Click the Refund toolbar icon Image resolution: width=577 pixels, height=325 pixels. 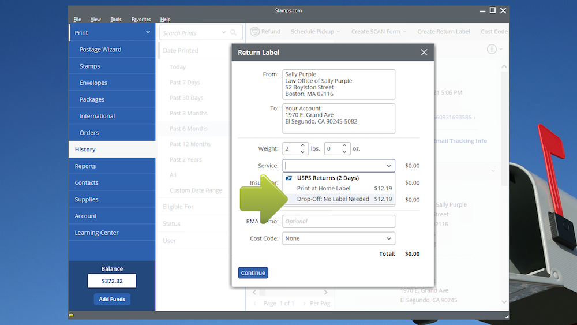point(254,32)
